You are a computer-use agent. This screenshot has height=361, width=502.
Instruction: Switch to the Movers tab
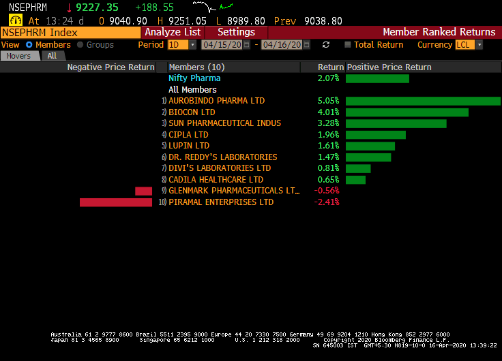18,56
